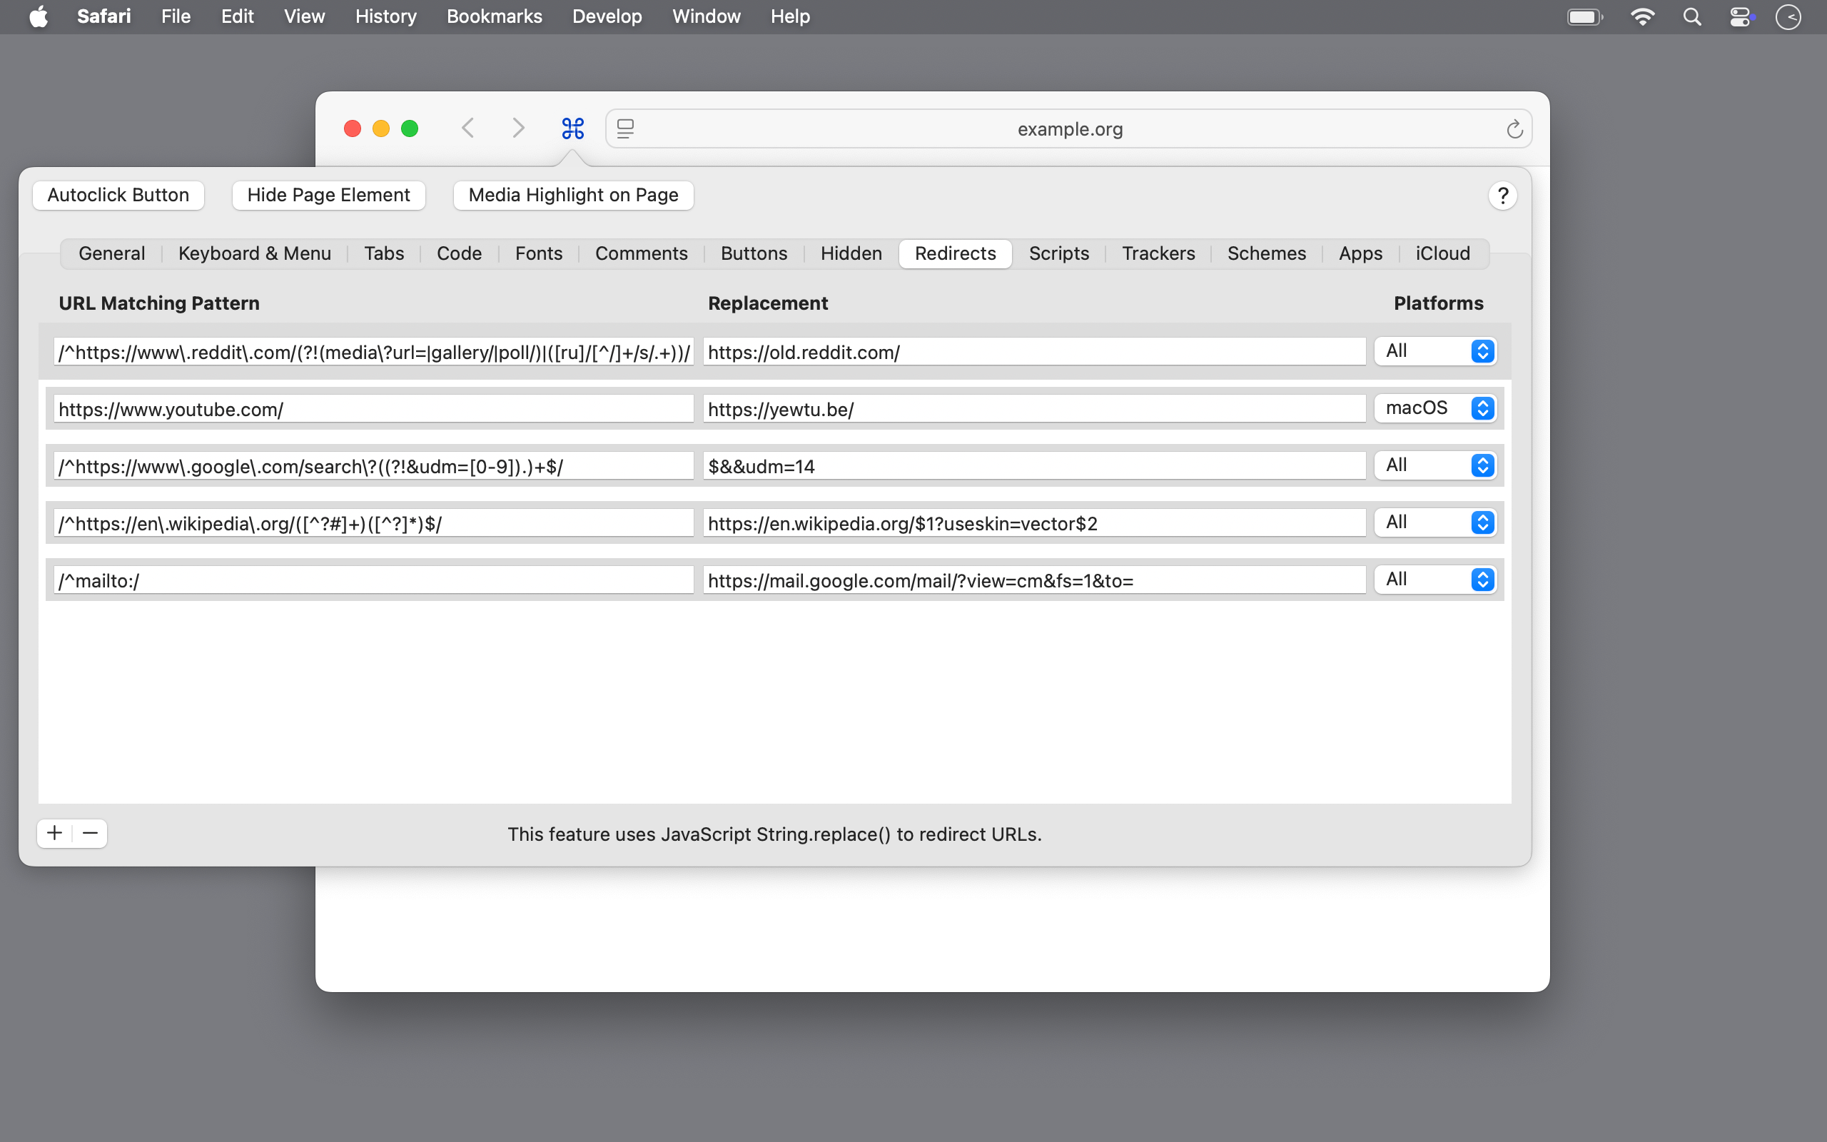Edit the $&&udm=14 replacement field
The width and height of the screenshot is (1827, 1142).
(x=1034, y=466)
